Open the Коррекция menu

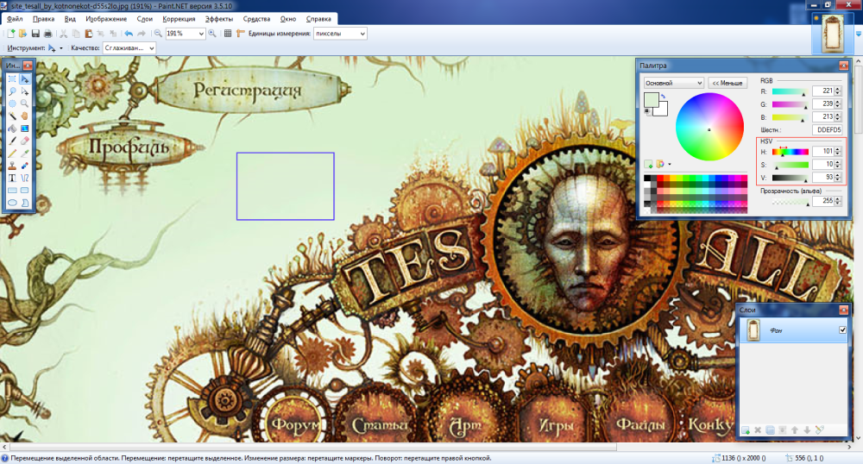(179, 19)
